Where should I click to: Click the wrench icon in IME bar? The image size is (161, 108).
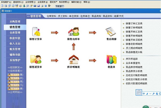[153, 94]
